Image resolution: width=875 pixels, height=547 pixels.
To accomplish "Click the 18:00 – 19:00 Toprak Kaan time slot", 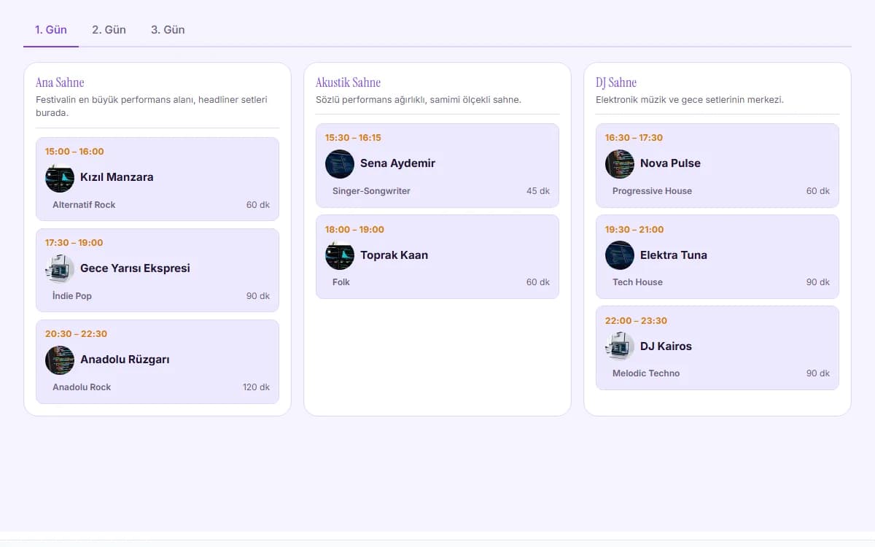I will (x=354, y=230).
